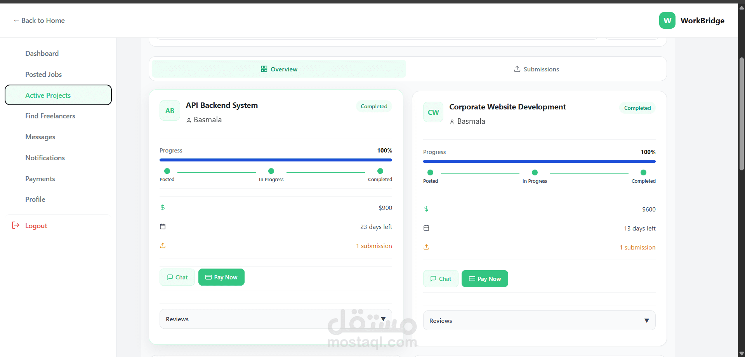Click Completed step dot on API Backend card

pos(380,171)
